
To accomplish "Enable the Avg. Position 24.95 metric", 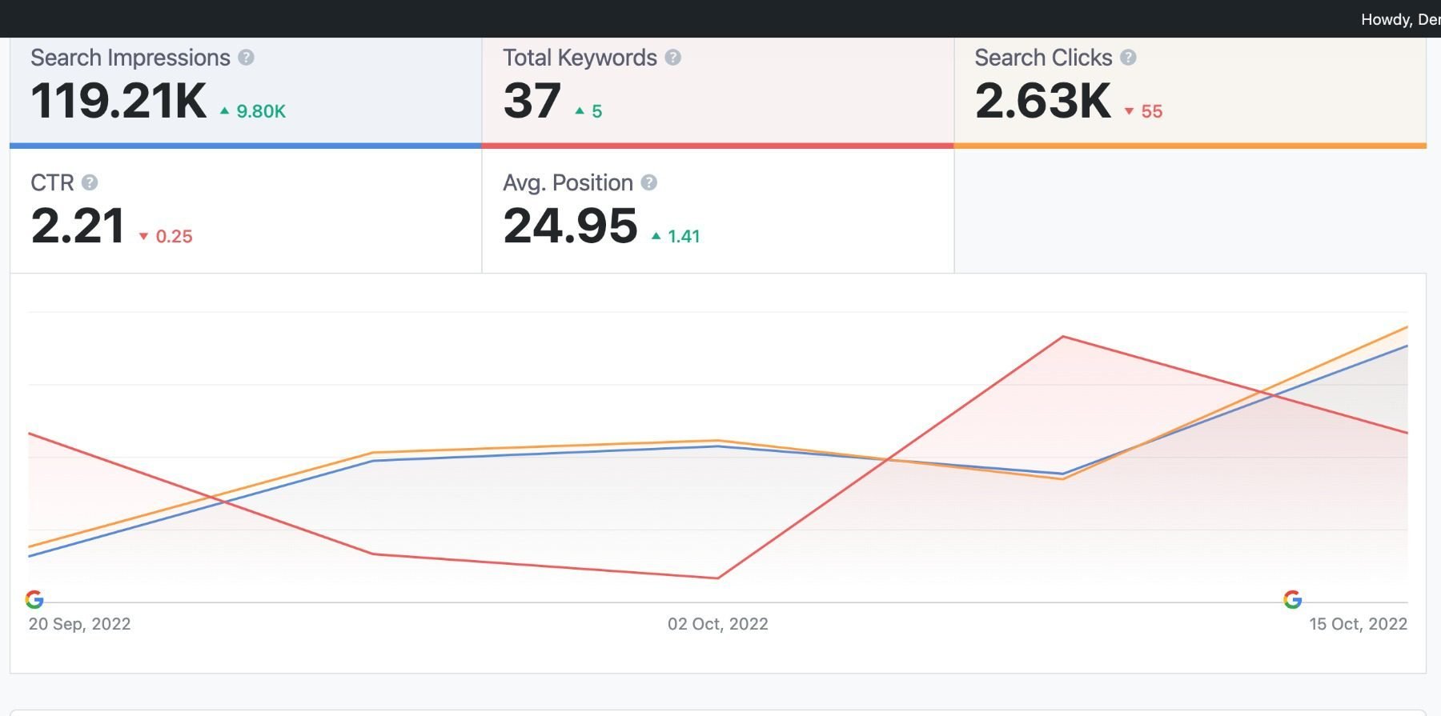I will (570, 226).
